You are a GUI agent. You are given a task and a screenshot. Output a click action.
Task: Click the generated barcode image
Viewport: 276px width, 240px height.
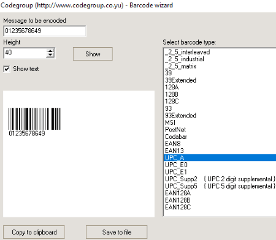[34, 122]
